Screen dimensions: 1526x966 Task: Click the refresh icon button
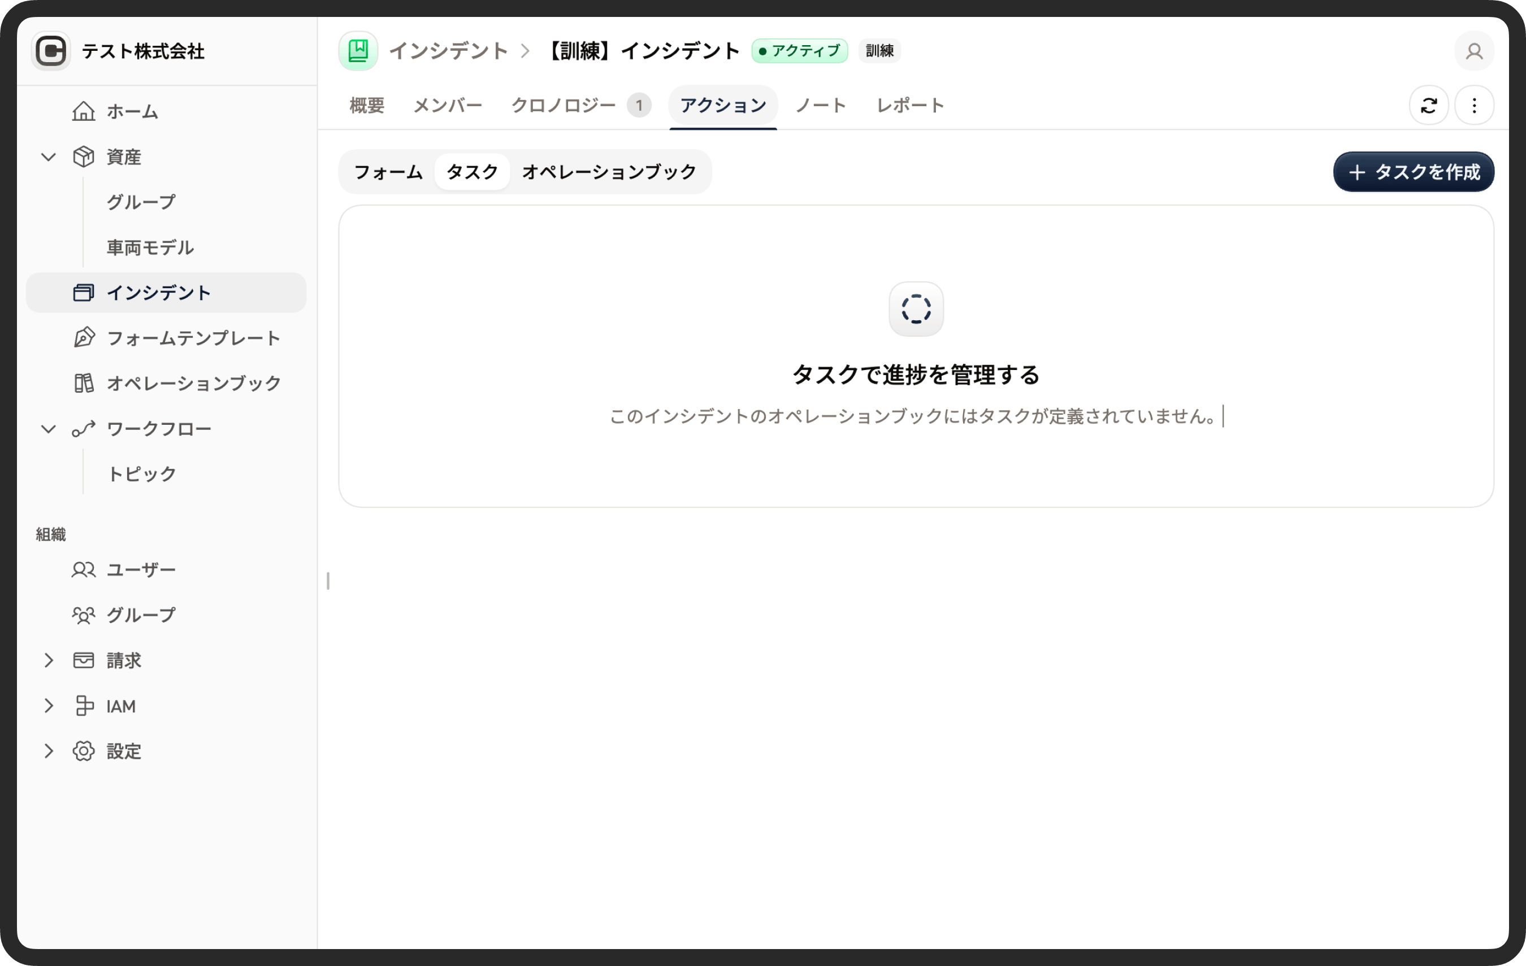coord(1428,105)
